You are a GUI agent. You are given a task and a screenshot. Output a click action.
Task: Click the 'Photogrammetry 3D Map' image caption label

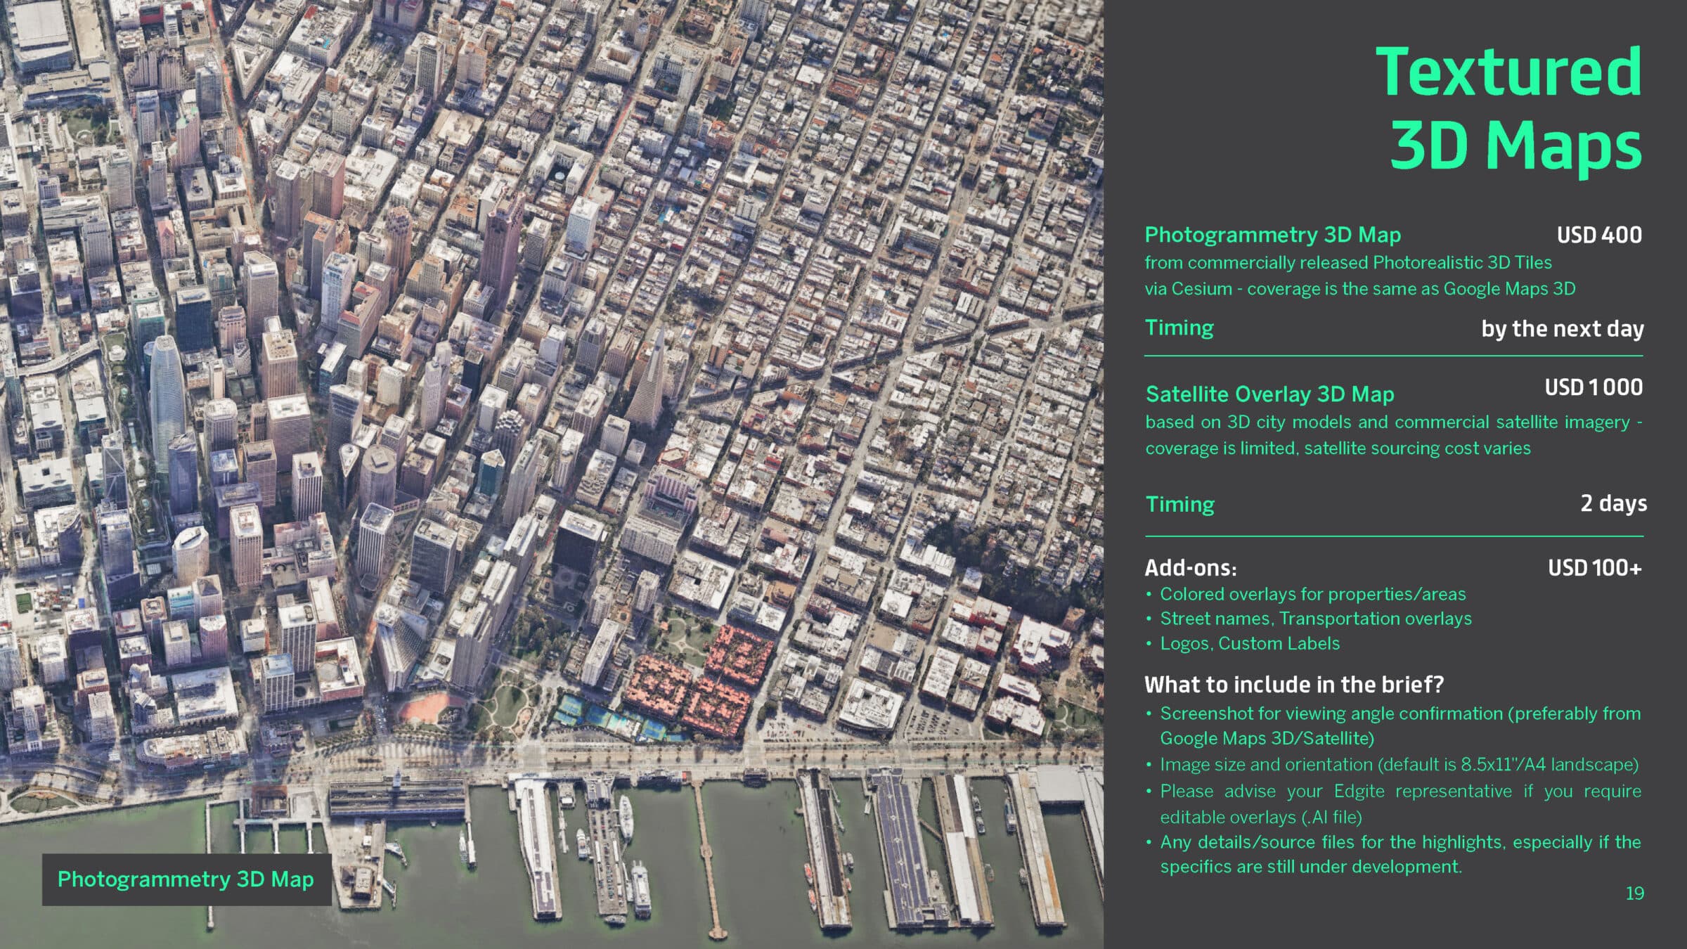coord(186,879)
